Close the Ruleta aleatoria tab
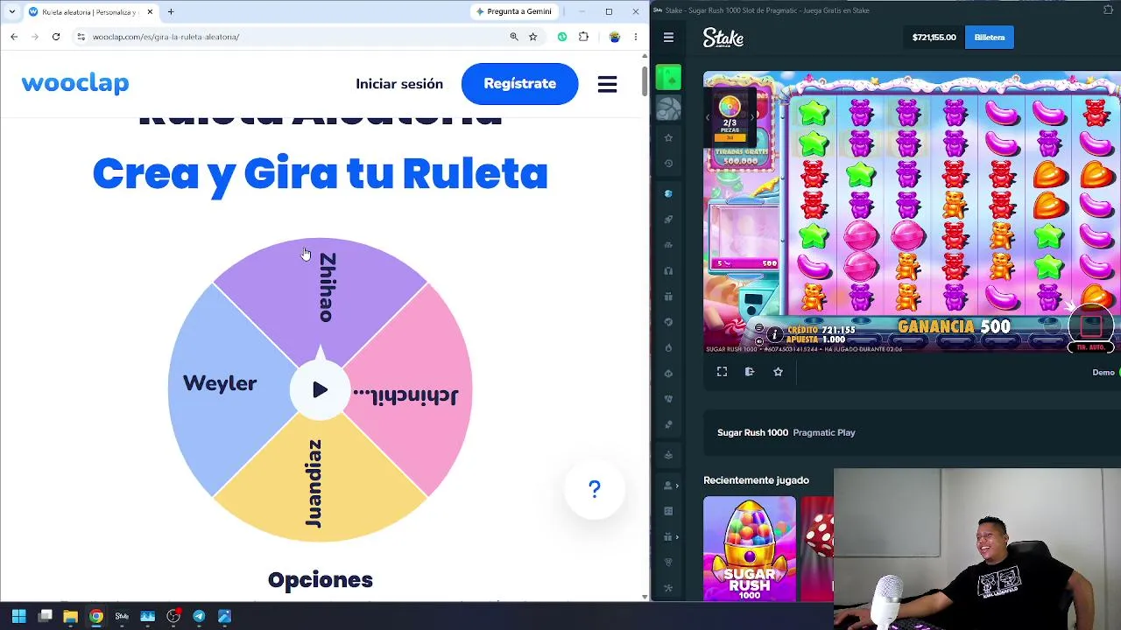Image resolution: width=1121 pixels, height=630 pixels. coord(150,12)
